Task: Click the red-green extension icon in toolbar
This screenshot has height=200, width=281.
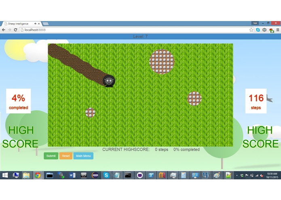Action: click(272, 30)
